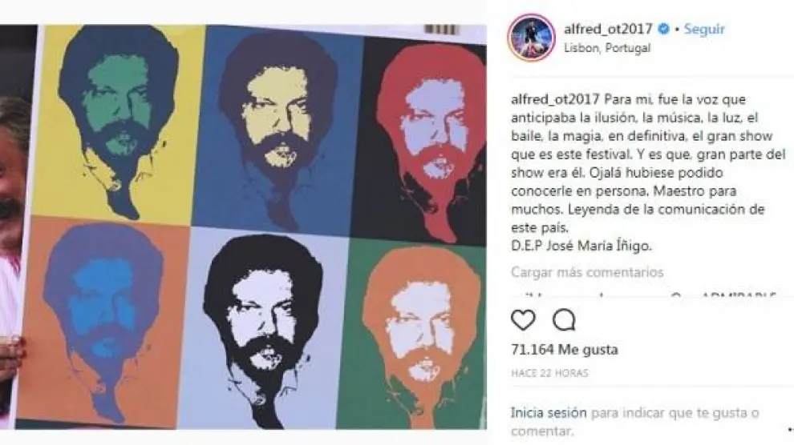Image resolution: width=794 pixels, height=445 pixels.
Task: Open alfred_ot2017 username in post header
Action: [x=608, y=29]
